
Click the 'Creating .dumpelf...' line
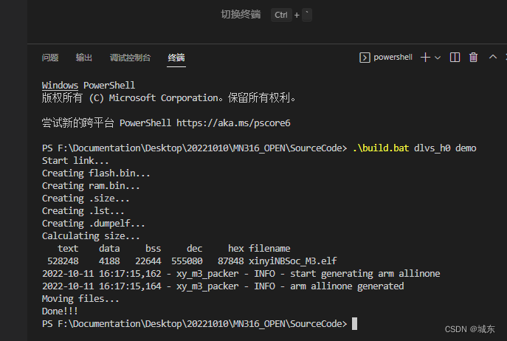(94, 224)
